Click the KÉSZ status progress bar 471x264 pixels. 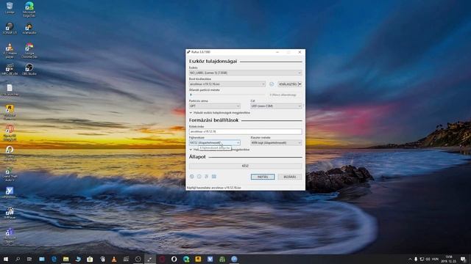coord(245,166)
